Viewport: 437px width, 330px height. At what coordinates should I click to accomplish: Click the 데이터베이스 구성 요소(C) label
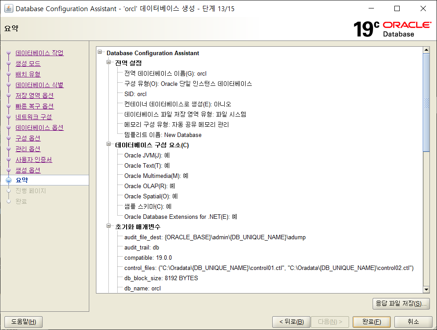coord(152,145)
